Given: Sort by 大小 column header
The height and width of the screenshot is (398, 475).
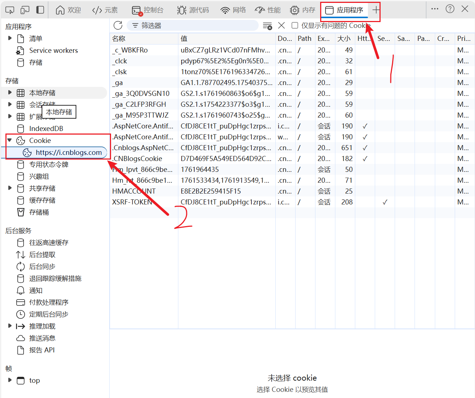Looking at the screenshot, I should (x=345, y=39).
